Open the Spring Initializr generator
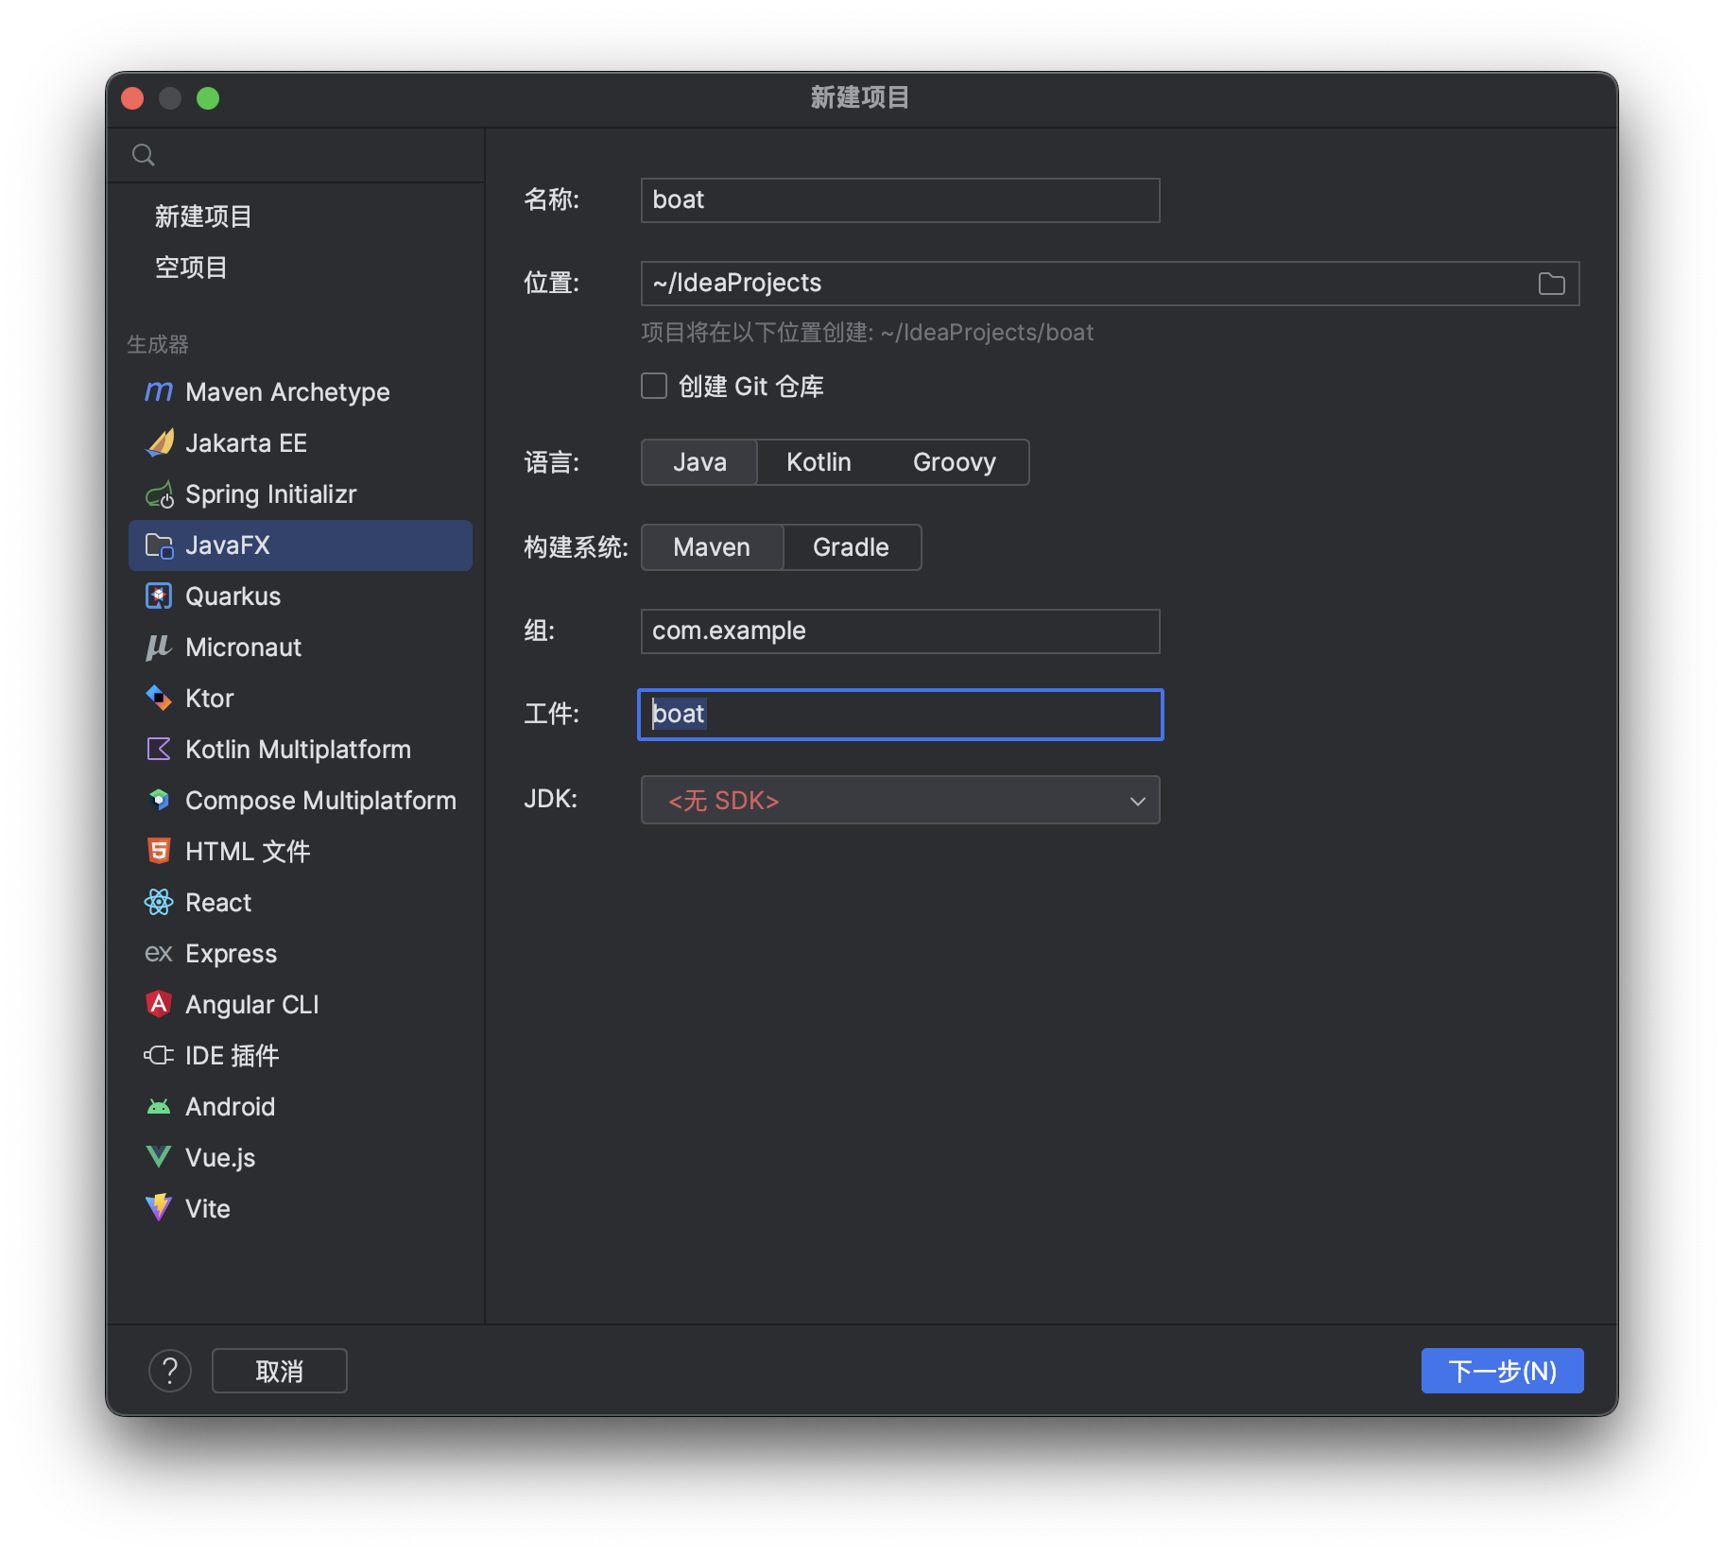The image size is (1724, 1556). [271, 493]
